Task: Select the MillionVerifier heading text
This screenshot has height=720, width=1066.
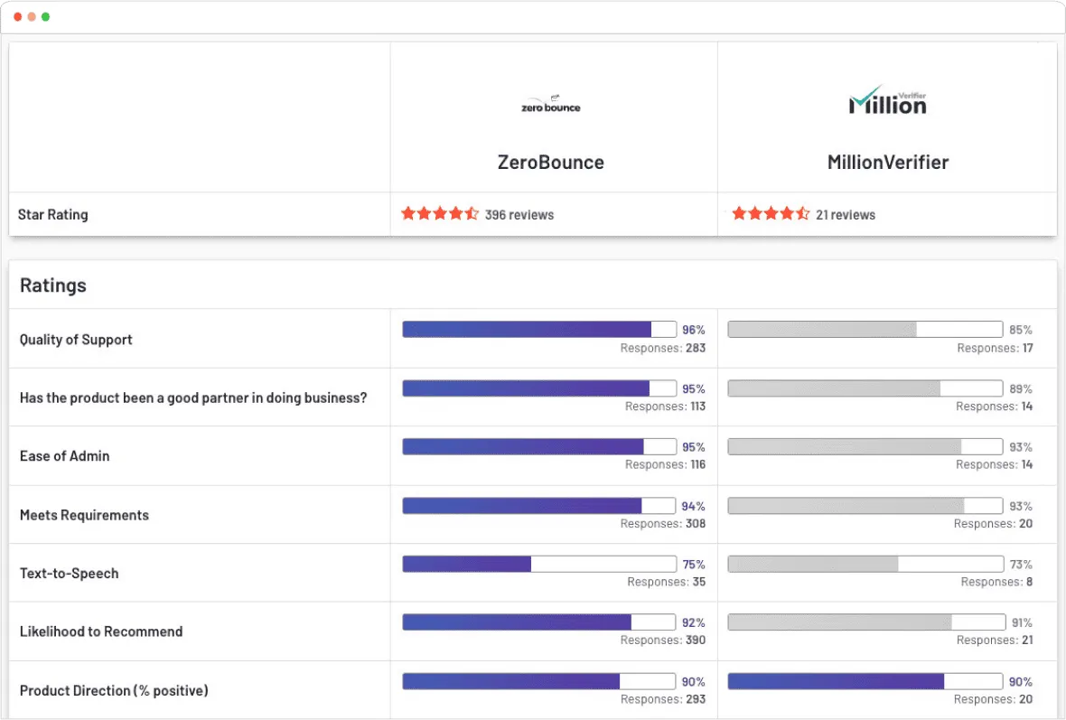Action: tap(887, 163)
